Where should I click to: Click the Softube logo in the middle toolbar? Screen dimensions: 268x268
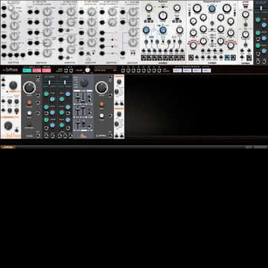[10, 70]
